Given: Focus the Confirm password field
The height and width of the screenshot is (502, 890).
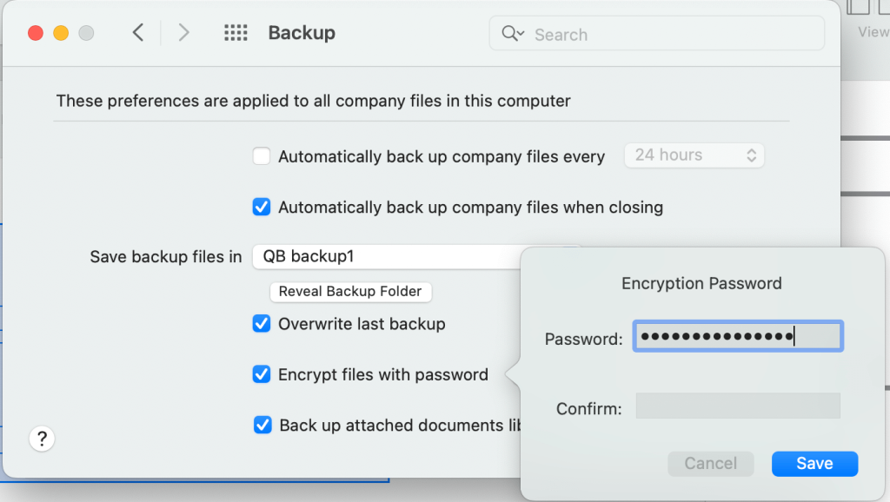Looking at the screenshot, I should (x=737, y=406).
